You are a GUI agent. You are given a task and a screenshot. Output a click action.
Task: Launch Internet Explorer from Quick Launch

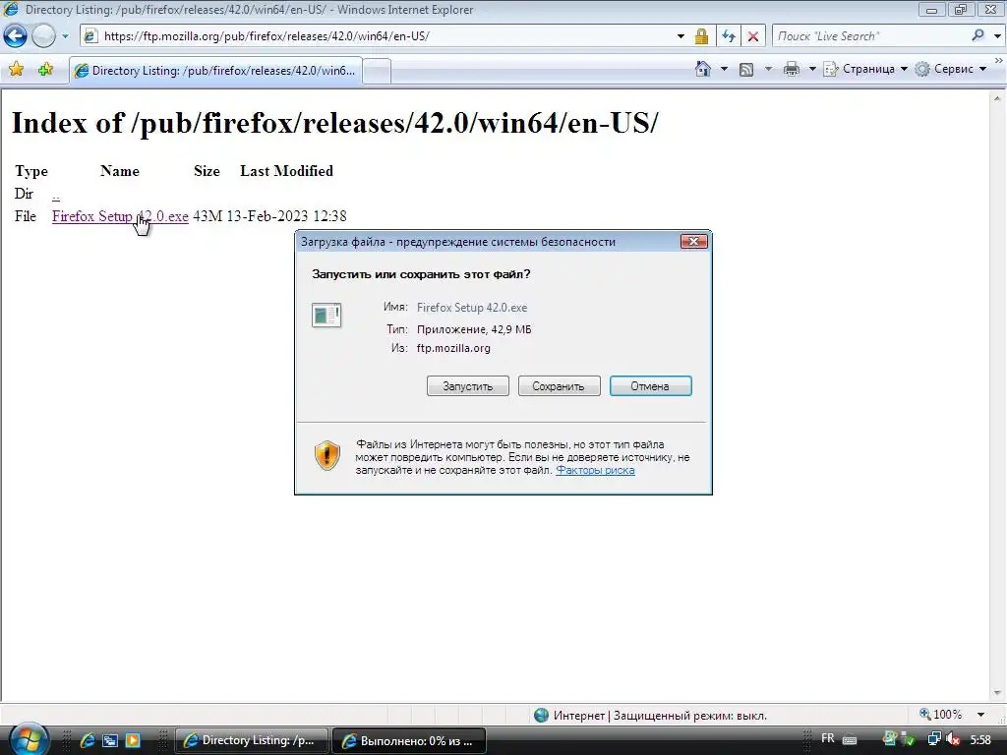[x=88, y=740]
